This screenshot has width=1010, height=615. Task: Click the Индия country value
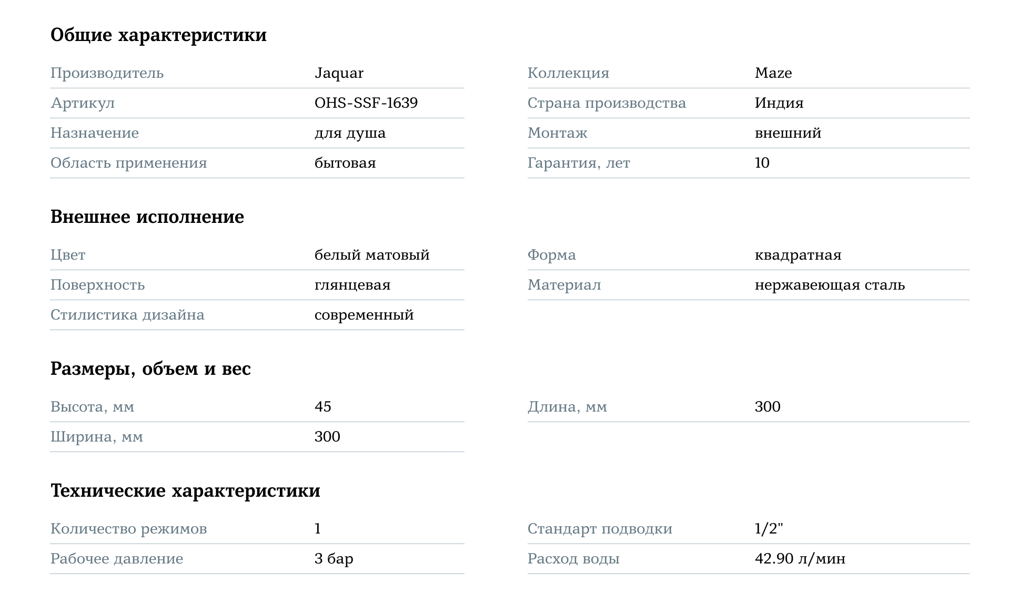coord(779,103)
